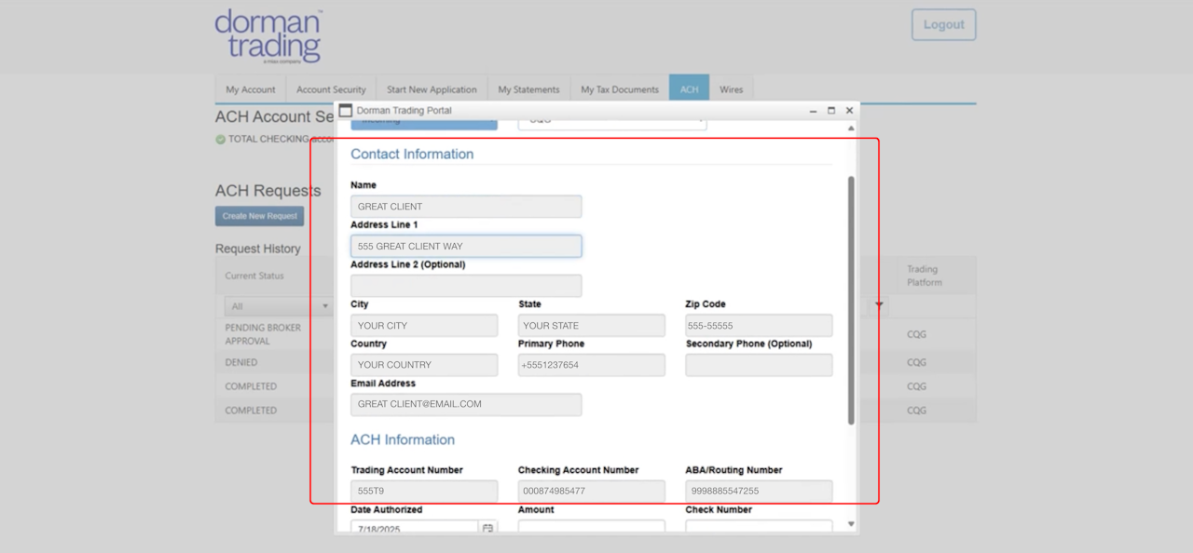Click the Dorman Trading logo
The image size is (1193, 553).
[267, 36]
